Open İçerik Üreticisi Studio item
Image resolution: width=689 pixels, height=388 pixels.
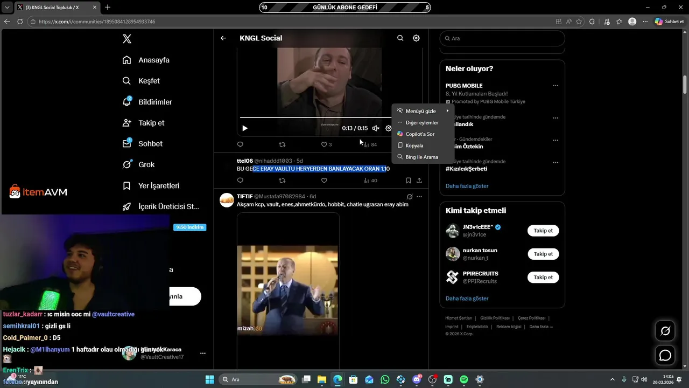tap(161, 206)
